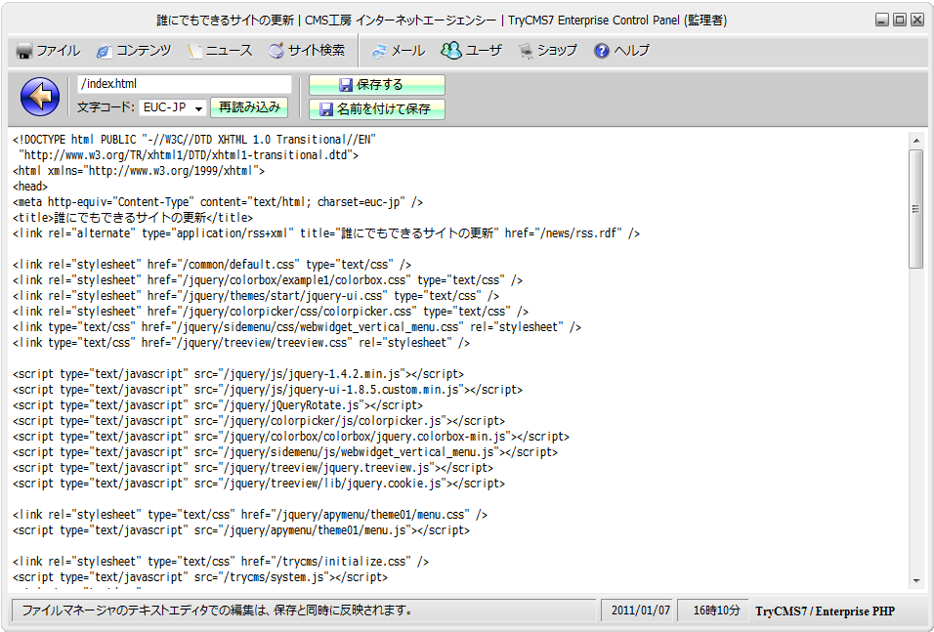The image size is (934, 632).
Task: Click the /index.html file path field
Action: (x=184, y=84)
